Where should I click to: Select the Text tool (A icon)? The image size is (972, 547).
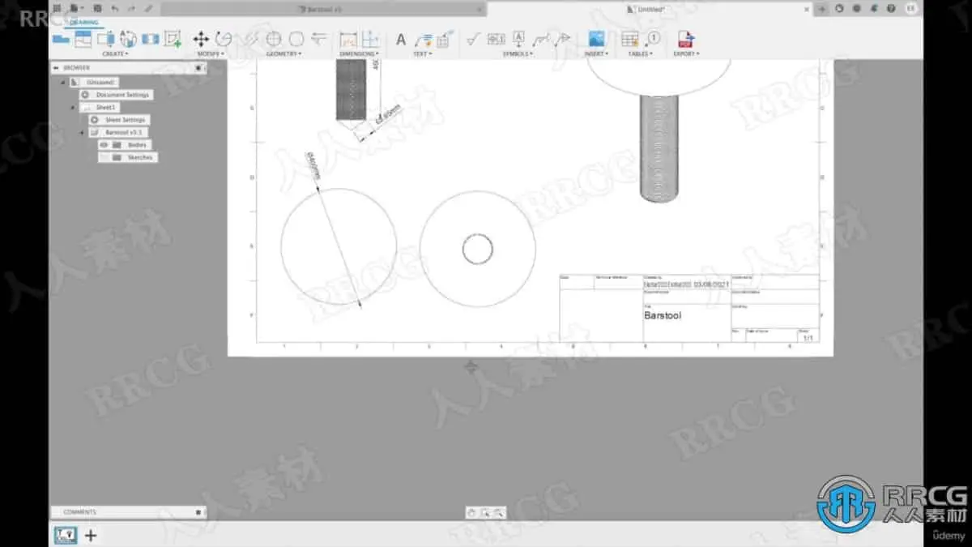coord(400,38)
